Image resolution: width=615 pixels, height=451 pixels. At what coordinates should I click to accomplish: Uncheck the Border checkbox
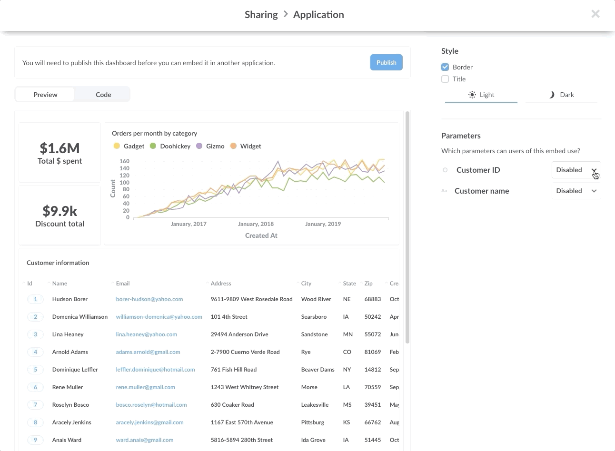point(445,67)
